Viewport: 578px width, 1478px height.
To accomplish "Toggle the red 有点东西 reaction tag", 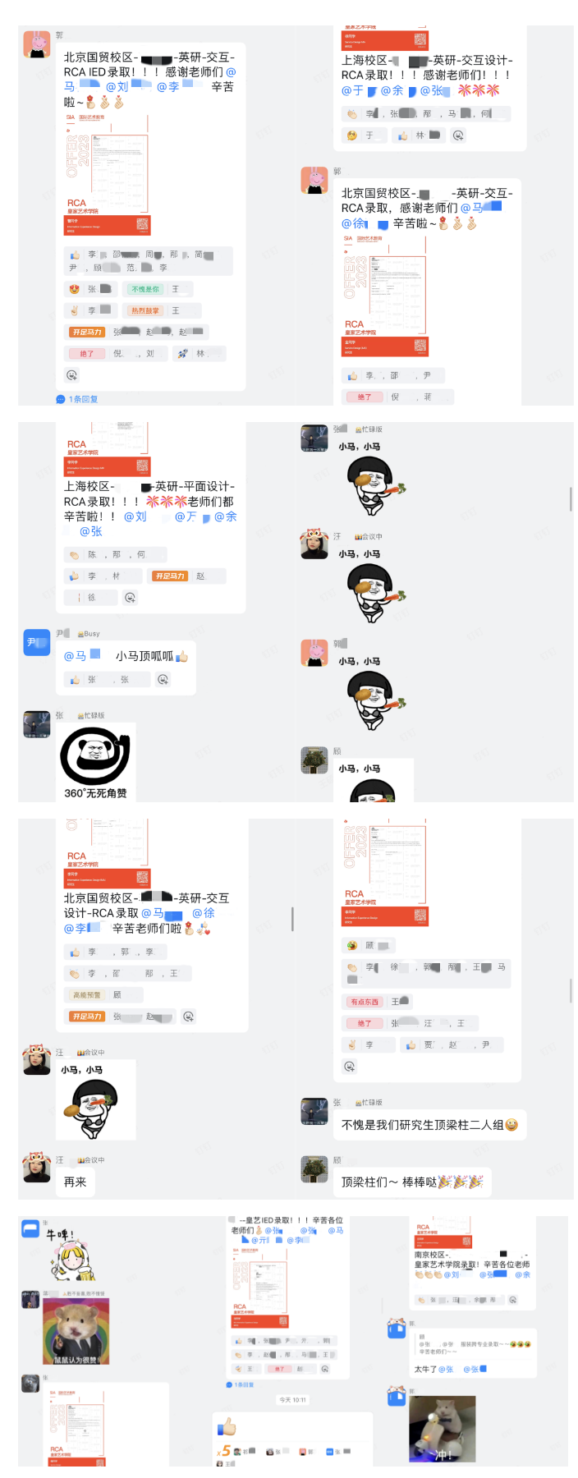I will click(365, 1002).
